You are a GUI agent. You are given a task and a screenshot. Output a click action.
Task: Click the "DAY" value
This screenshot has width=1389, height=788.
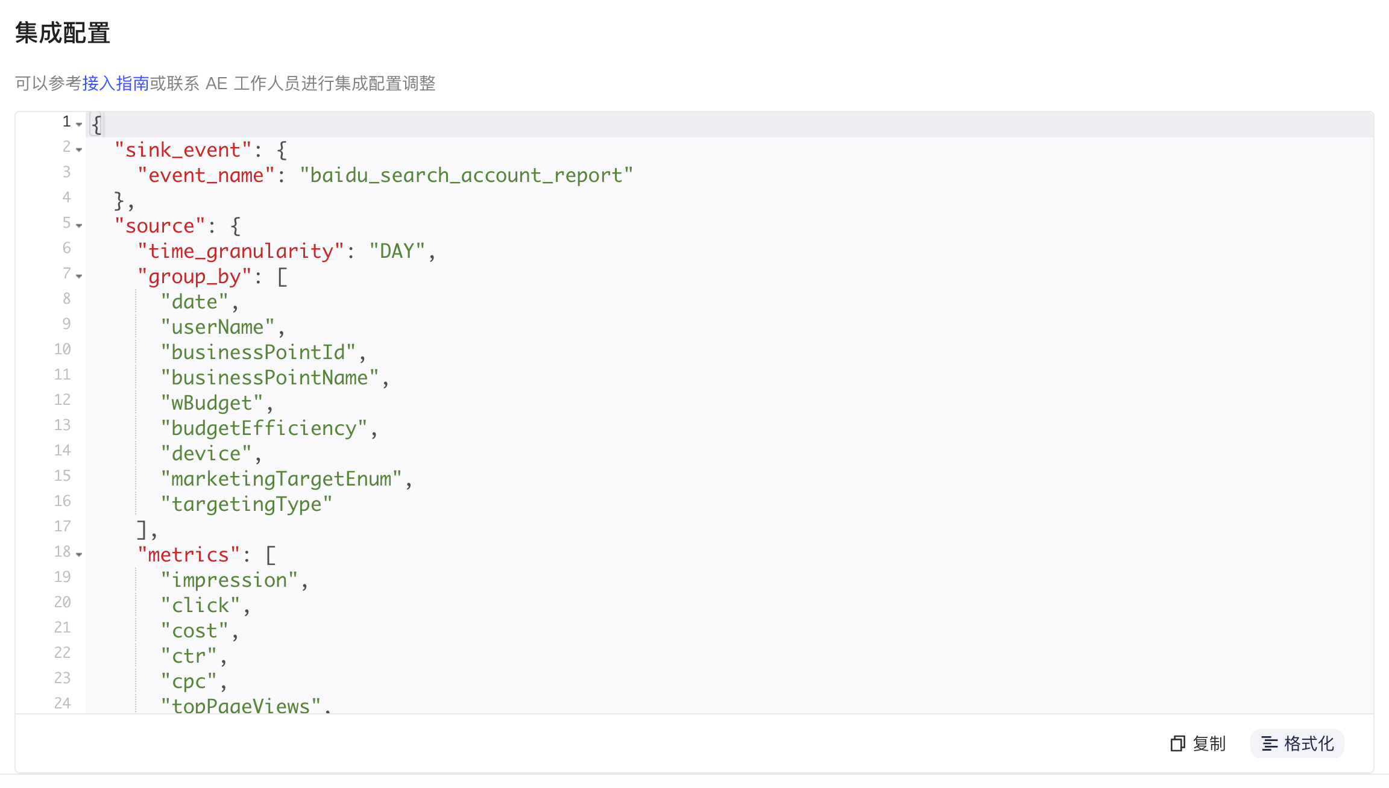pos(397,251)
